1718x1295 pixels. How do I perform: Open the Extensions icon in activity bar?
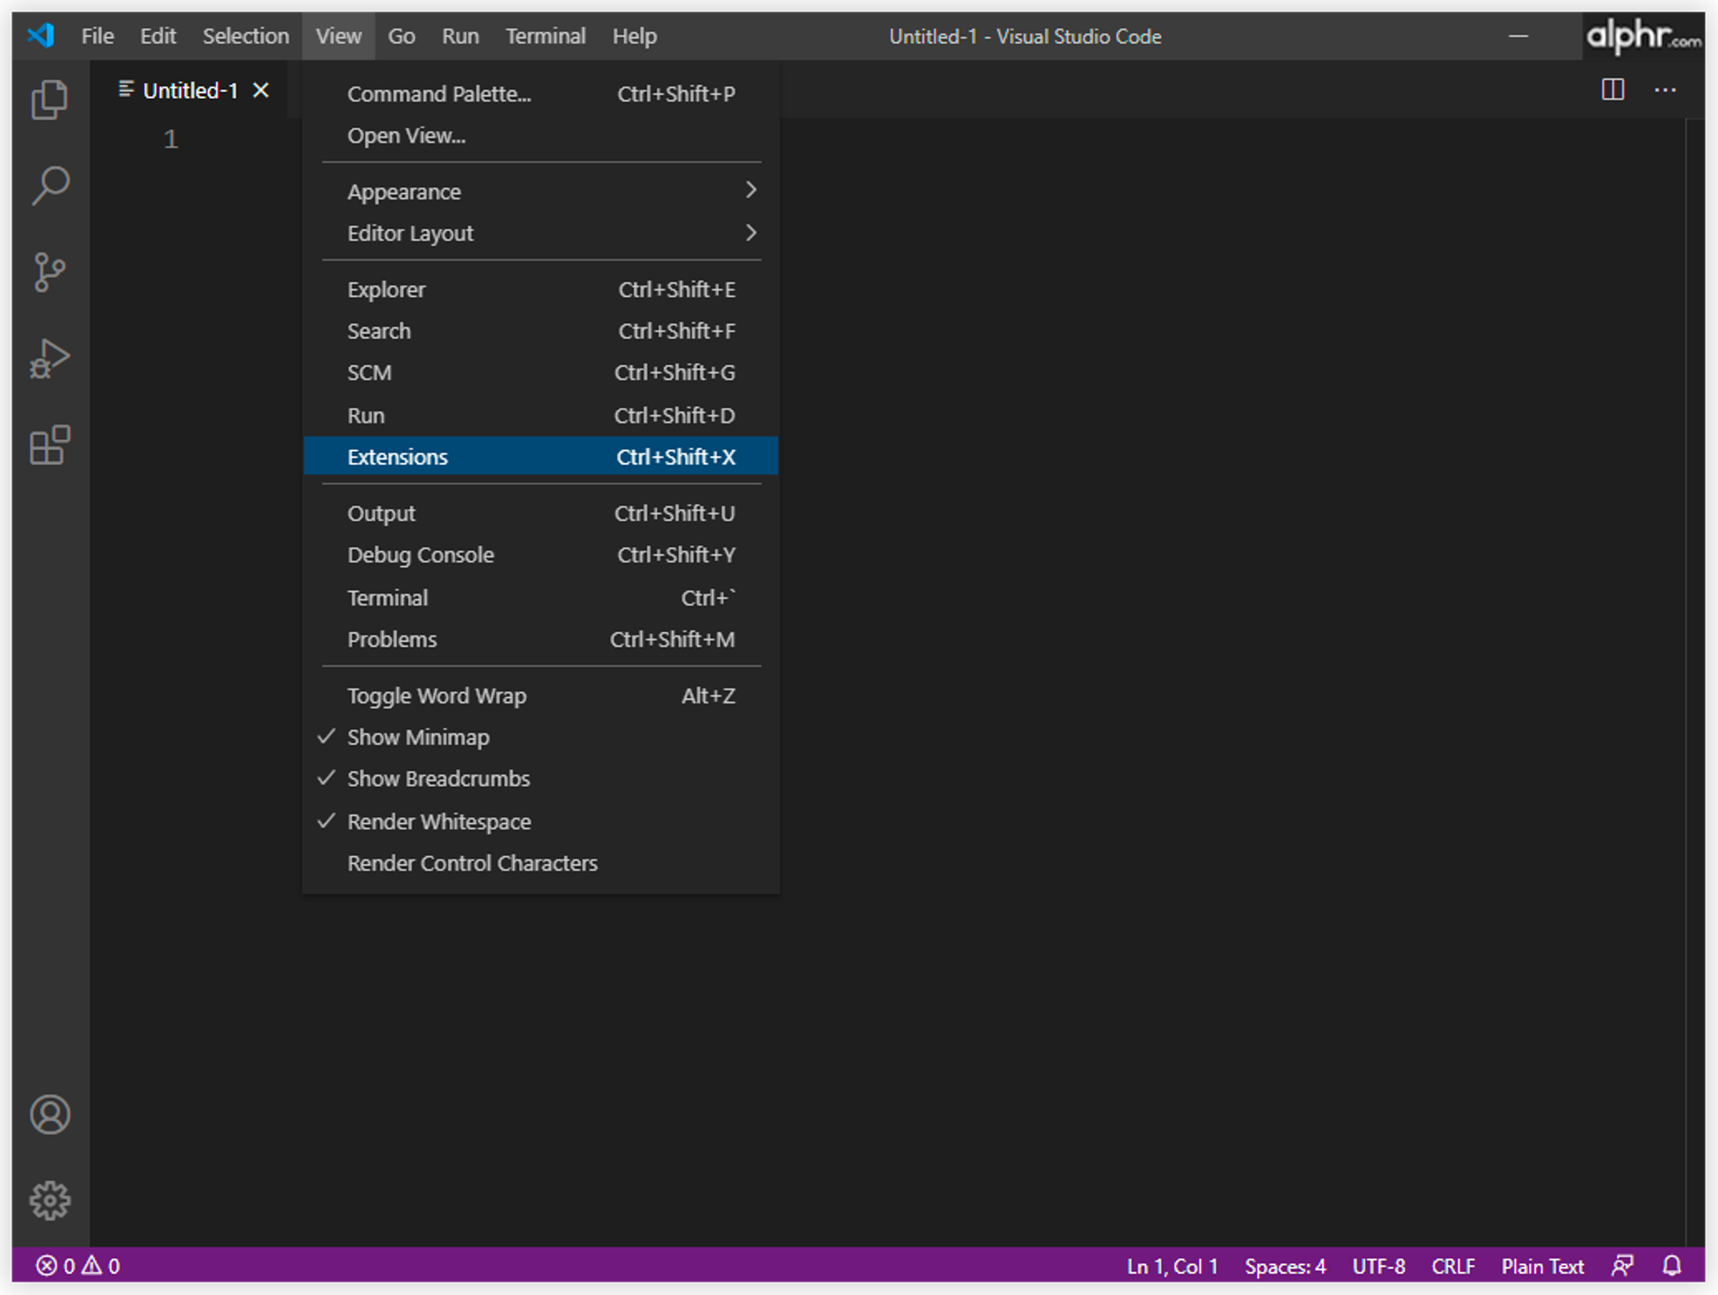50,446
